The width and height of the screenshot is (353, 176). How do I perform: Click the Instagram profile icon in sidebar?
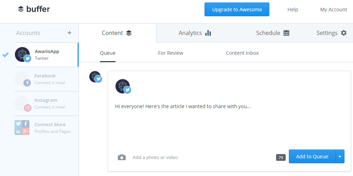(23, 104)
